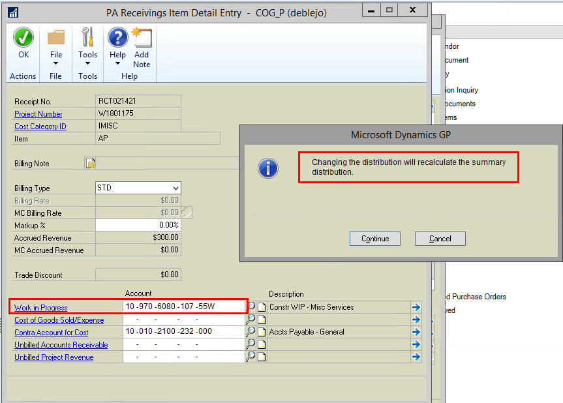
Task: Click the MC Billing Rate expansion icon
Action: pos(187,213)
